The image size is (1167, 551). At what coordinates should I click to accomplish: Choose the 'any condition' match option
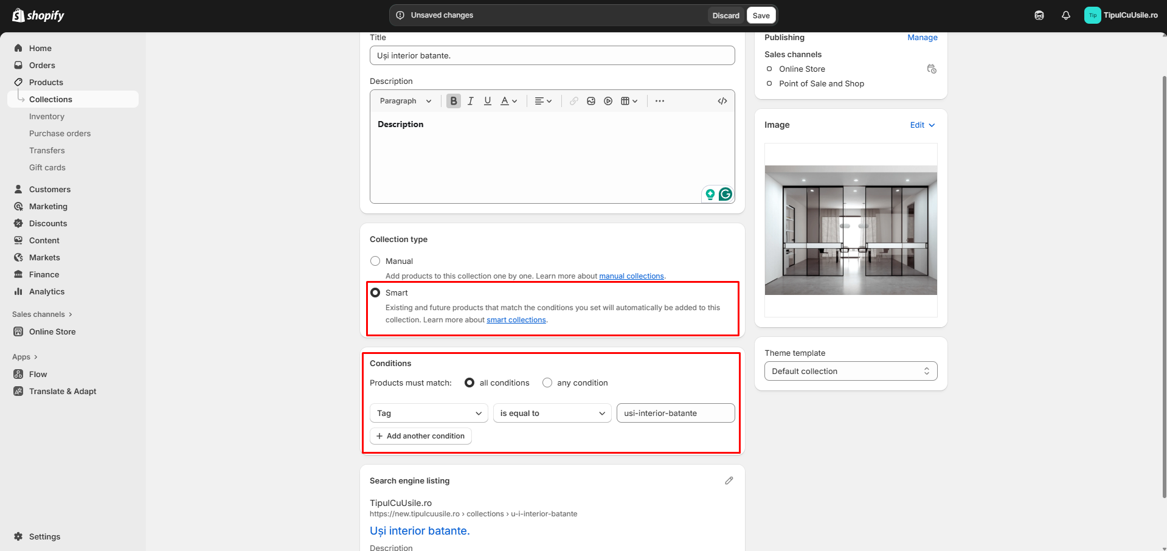(547, 383)
